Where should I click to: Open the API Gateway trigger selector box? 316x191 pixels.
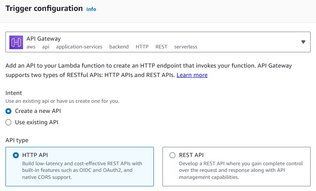point(156,42)
